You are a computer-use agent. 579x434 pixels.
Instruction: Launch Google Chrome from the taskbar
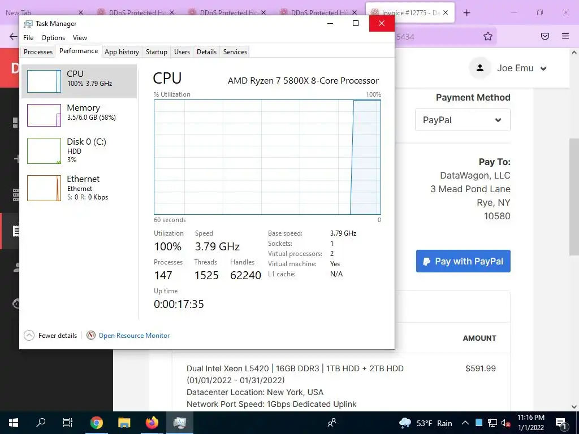96,423
